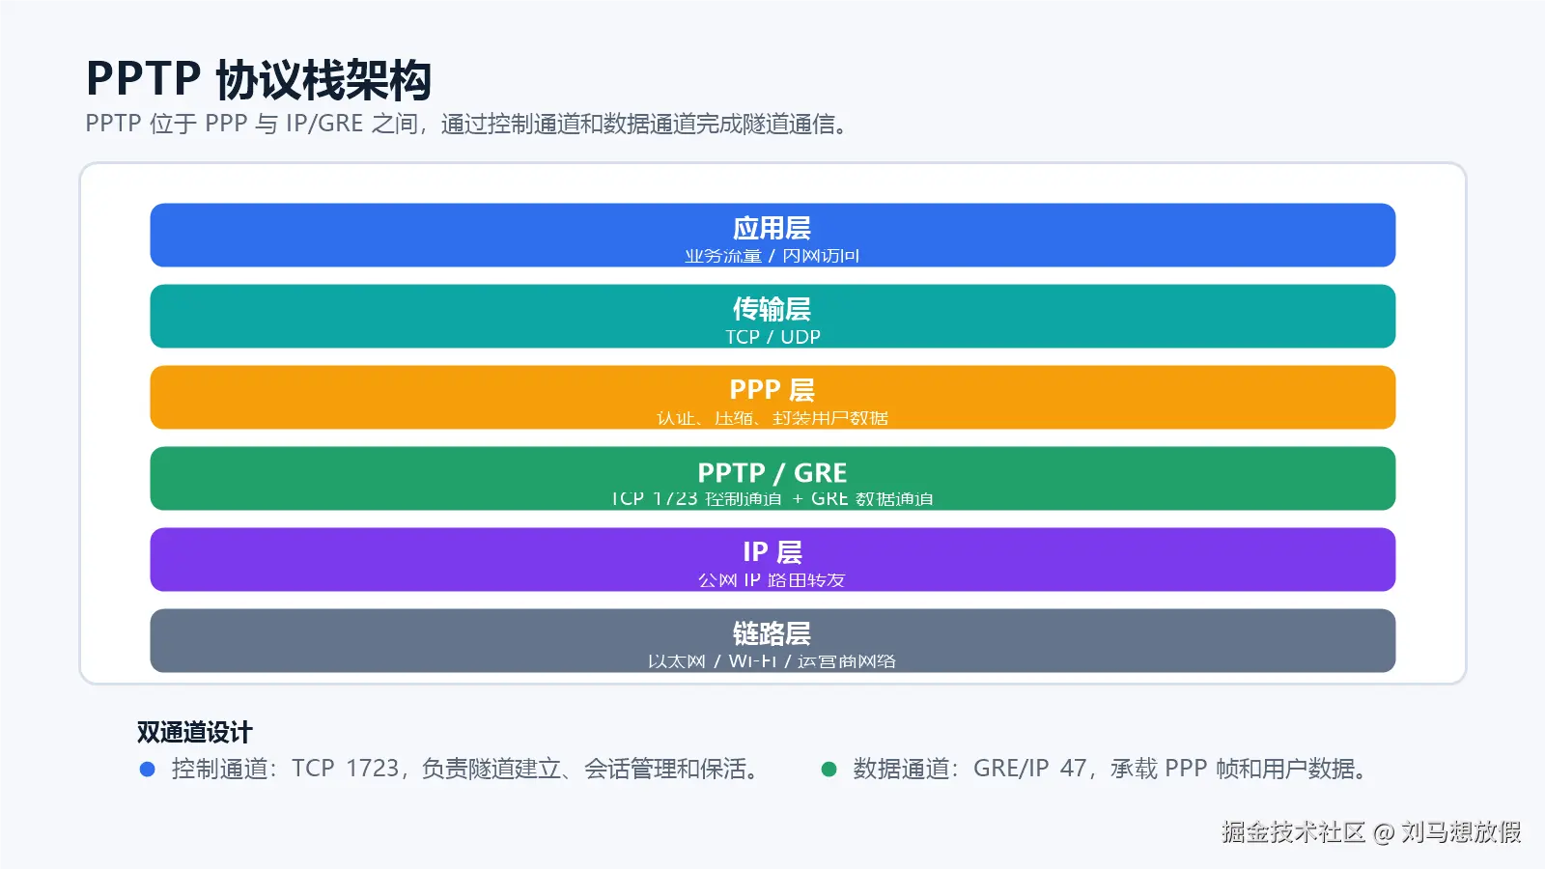Click the "认证、压缩、封装用户数据" caption

coord(772,418)
